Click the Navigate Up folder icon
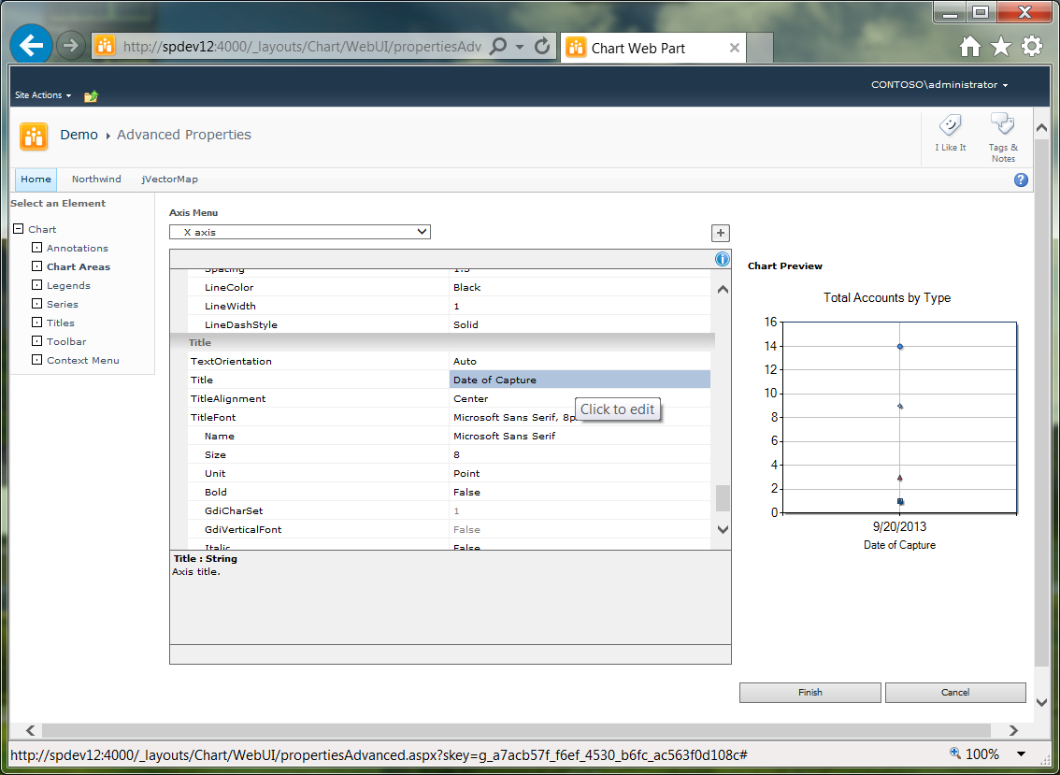Image resolution: width=1060 pixels, height=775 pixels. pyautogui.click(x=92, y=96)
